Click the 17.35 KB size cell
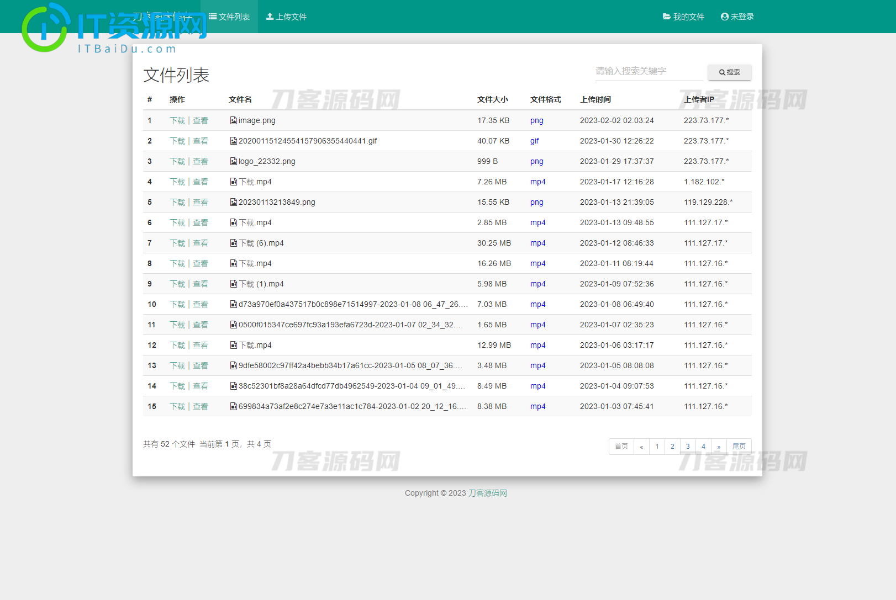The width and height of the screenshot is (896, 600). coord(493,120)
